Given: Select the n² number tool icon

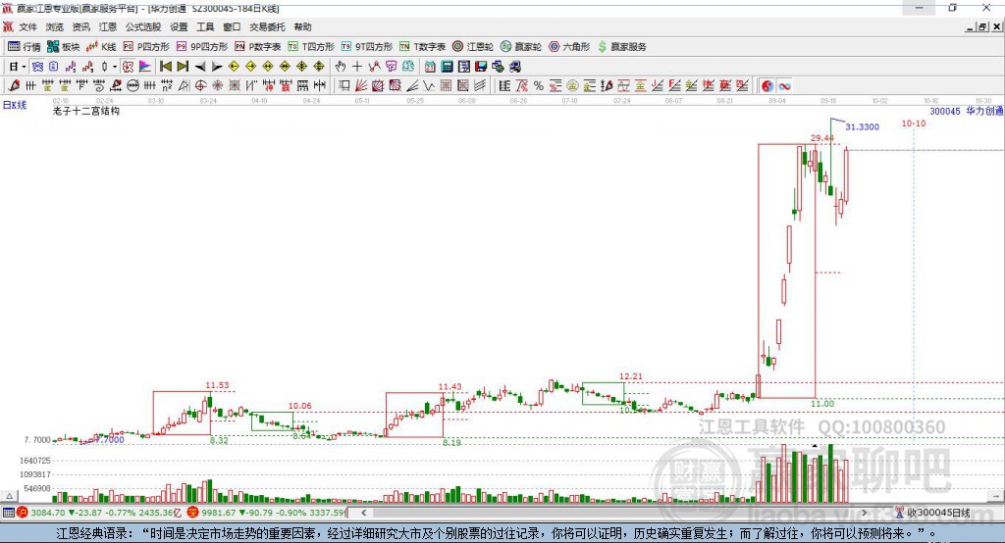Looking at the screenshot, I should 167,85.
